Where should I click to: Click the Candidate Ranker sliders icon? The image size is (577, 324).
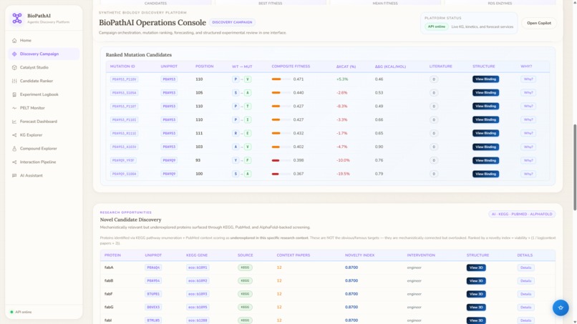14,81
